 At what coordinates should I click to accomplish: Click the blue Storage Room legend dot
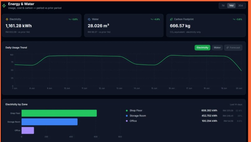tap(127, 116)
